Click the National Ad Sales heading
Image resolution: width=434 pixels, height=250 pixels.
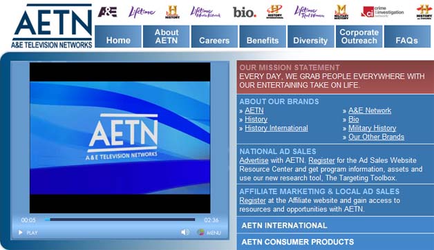tap(278, 151)
